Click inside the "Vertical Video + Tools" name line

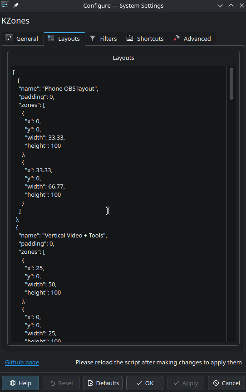pos(63,236)
